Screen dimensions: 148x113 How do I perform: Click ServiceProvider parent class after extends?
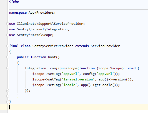[105, 46]
